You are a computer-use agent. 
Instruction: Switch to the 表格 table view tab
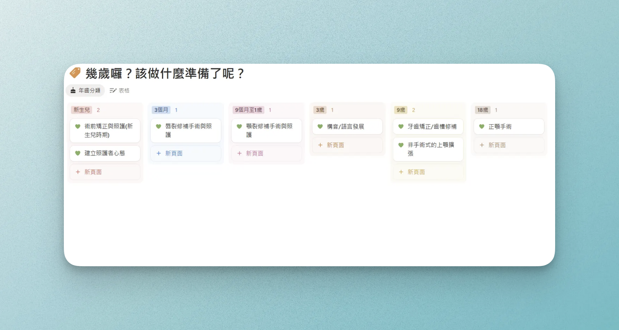coord(120,90)
